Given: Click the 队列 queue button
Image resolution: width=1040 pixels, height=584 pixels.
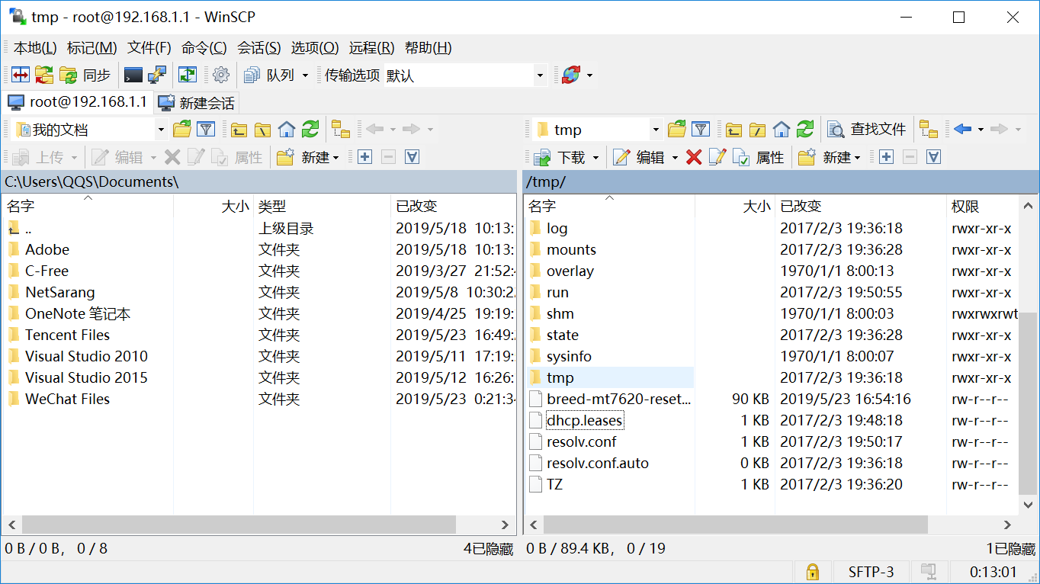Looking at the screenshot, I should (269, 75).
